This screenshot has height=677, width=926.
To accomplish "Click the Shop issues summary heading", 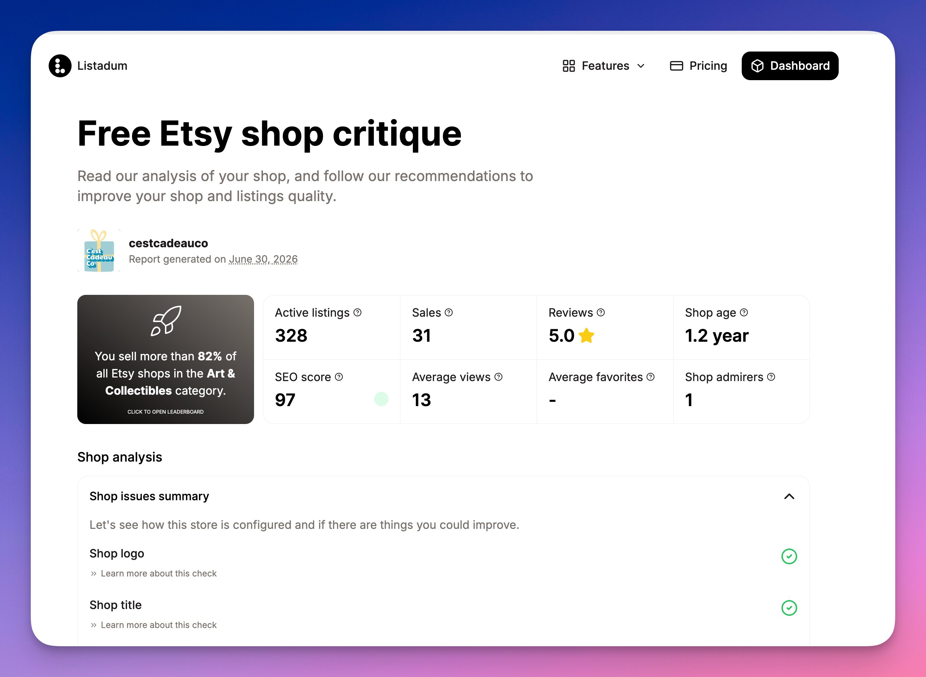I will 149,496.
